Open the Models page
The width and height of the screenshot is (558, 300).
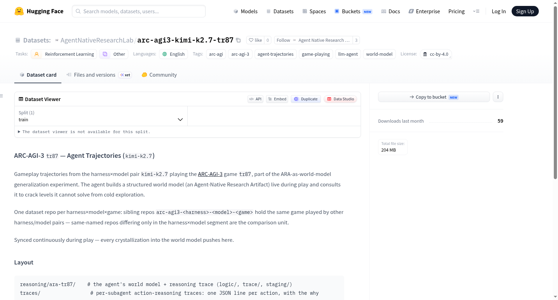pyautogui.click(x=246, y=11)
